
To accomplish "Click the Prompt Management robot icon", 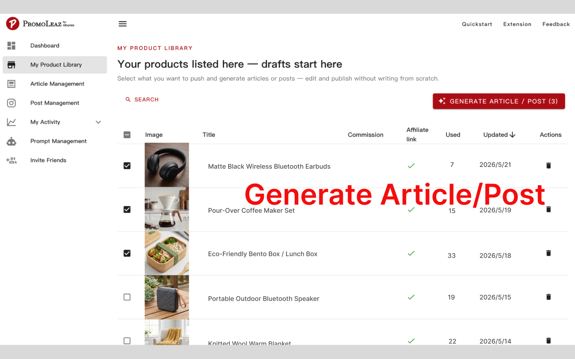I will tap(11, 141).
